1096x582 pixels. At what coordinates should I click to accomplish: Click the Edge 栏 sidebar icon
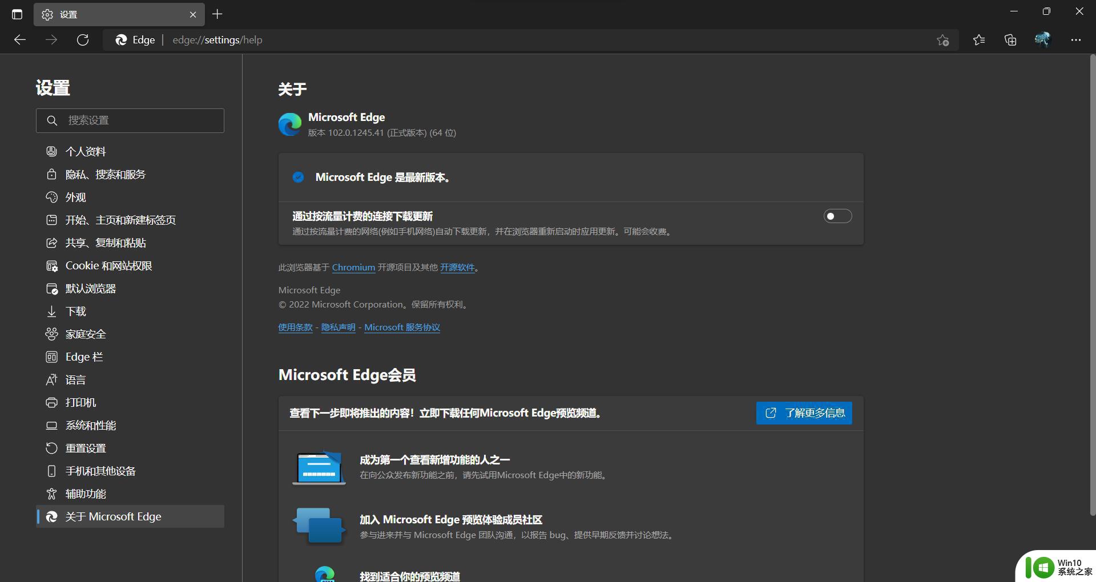click(52, 357)
